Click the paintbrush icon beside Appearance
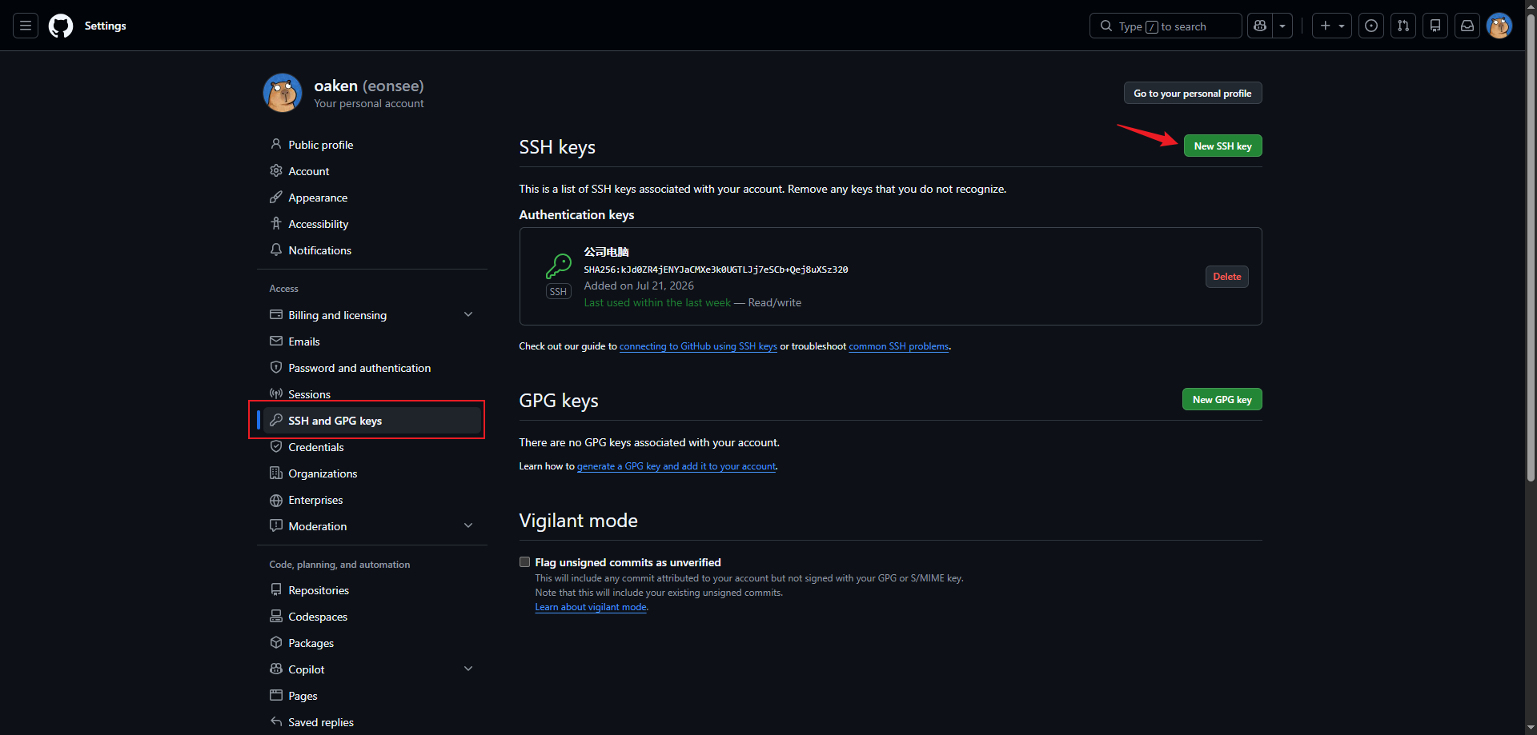1537x735 pixels. pos(276,197)
